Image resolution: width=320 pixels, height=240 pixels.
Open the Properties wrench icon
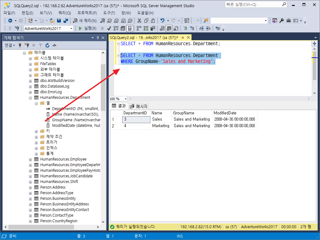pyautogui.click(x=282, y=21)
